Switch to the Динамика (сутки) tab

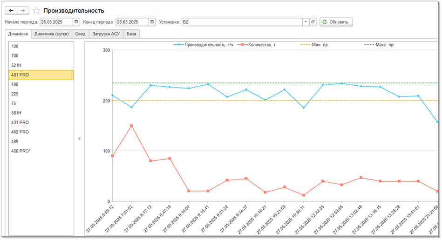(52, 34)
